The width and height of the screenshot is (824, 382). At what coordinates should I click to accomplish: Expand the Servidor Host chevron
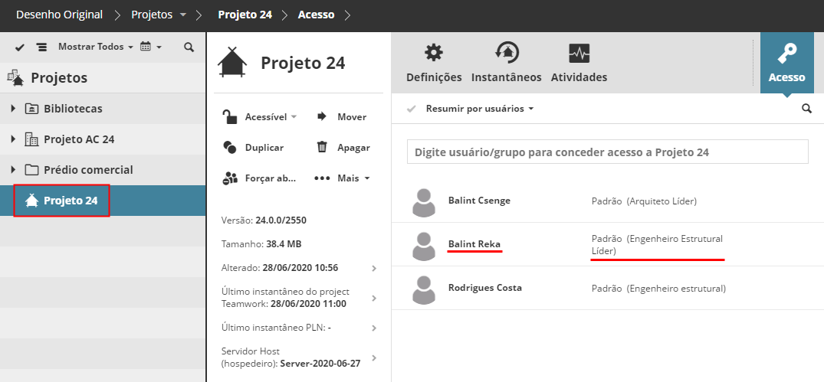374,358
